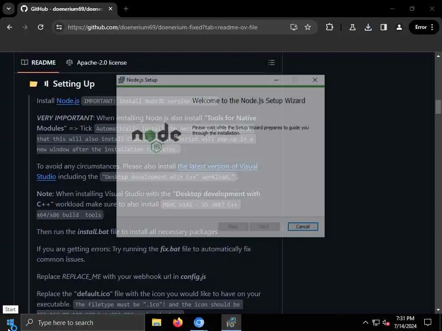Open README outline list icon
The height and width of the screenshot is (331, 442).
(271, 62)
